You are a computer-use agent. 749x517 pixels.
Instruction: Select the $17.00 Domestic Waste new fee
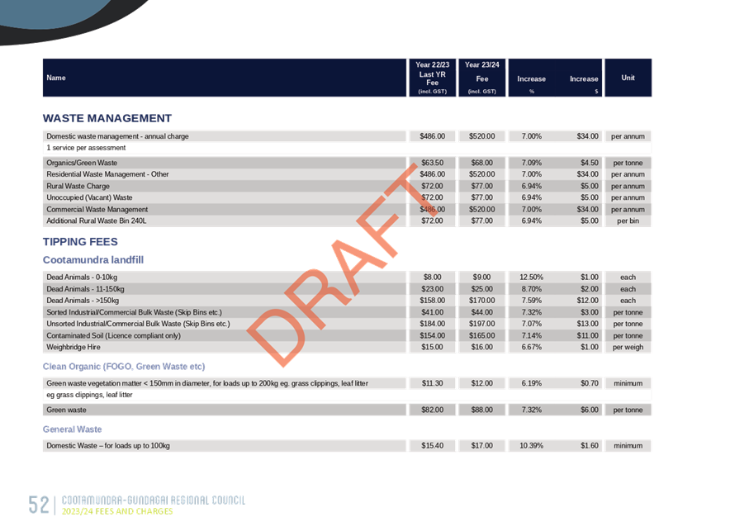(482, 446)
